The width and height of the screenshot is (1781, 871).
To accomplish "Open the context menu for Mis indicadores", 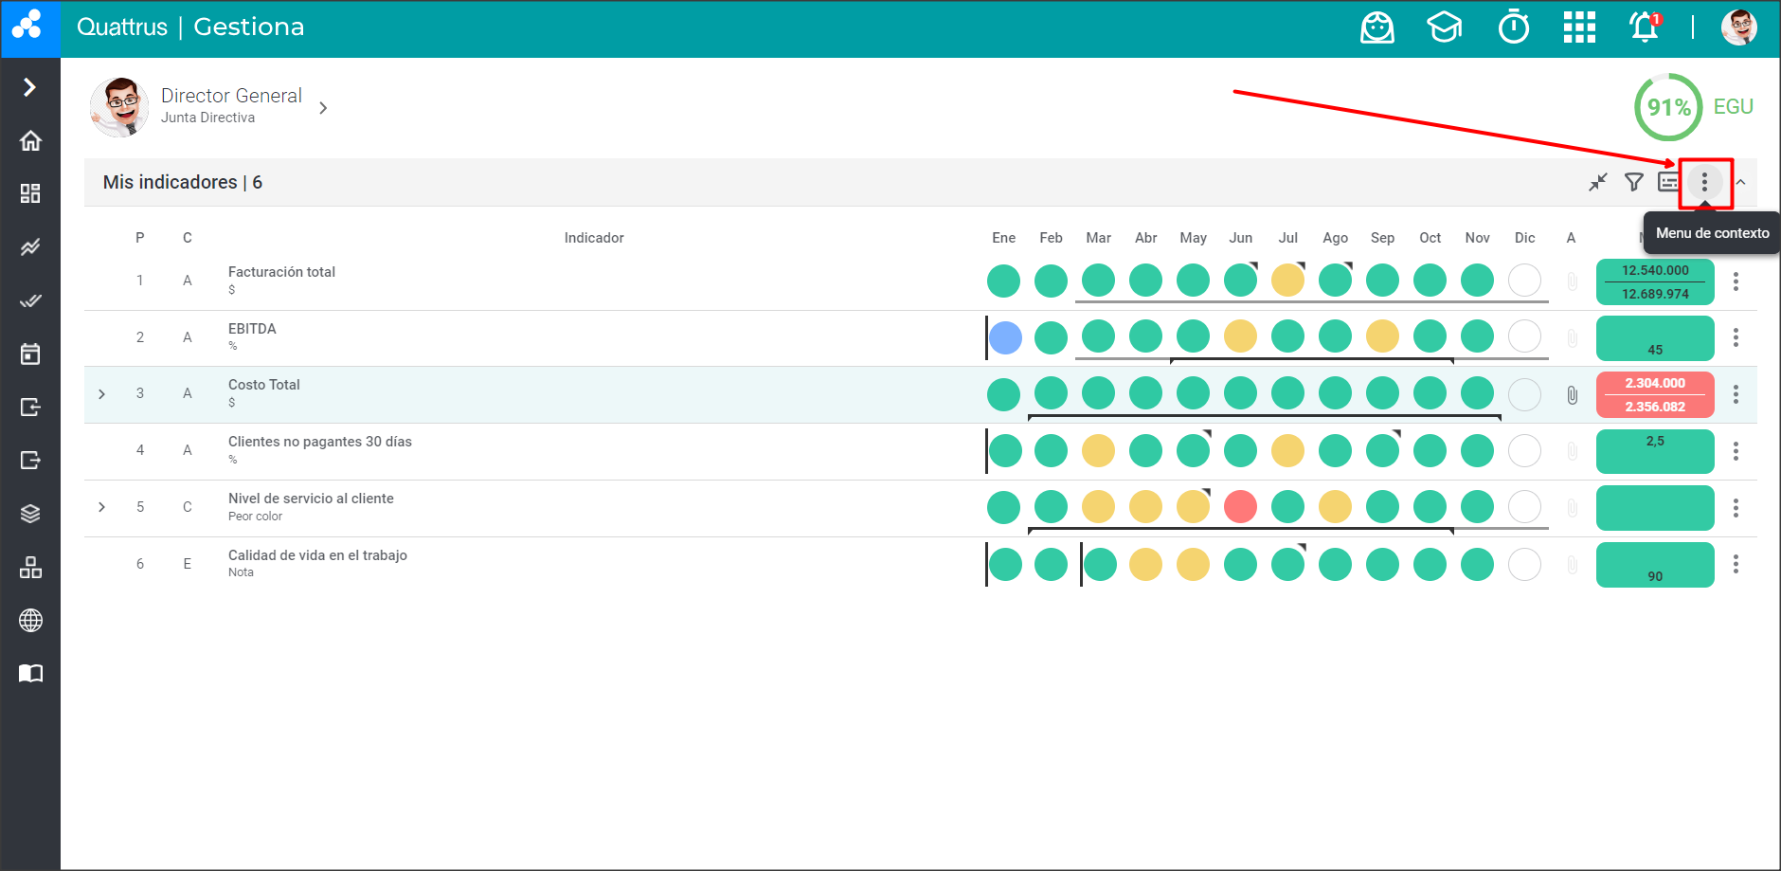I will click(1704, 182).
